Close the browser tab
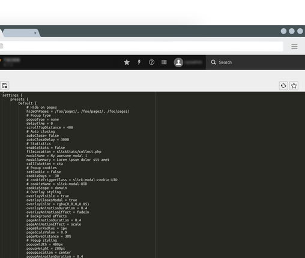Screen dimensions: 305x258 [x=35, y=33]
